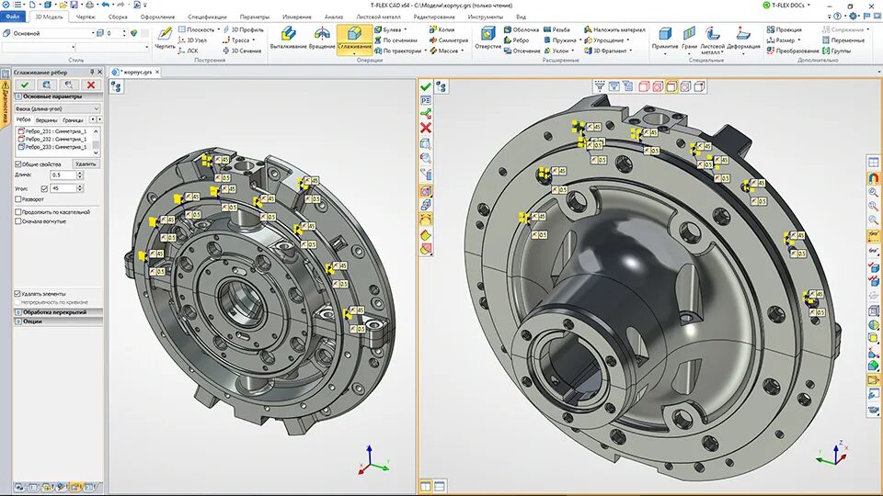The width and height of the screenshot is (883, 496).
Task: Switch to the Листовой металл ribbon tab
Action: (x=378, y=17)
